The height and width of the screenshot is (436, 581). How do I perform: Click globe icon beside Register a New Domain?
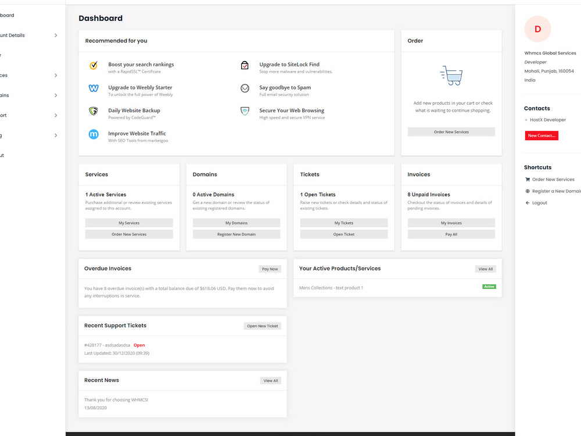[x=528, y=191]
